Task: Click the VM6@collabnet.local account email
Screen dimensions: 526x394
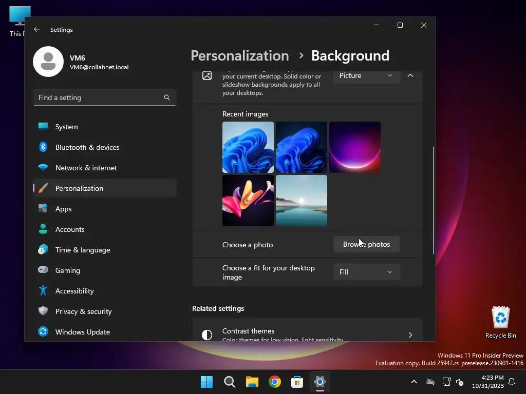Action: (99, 67)
